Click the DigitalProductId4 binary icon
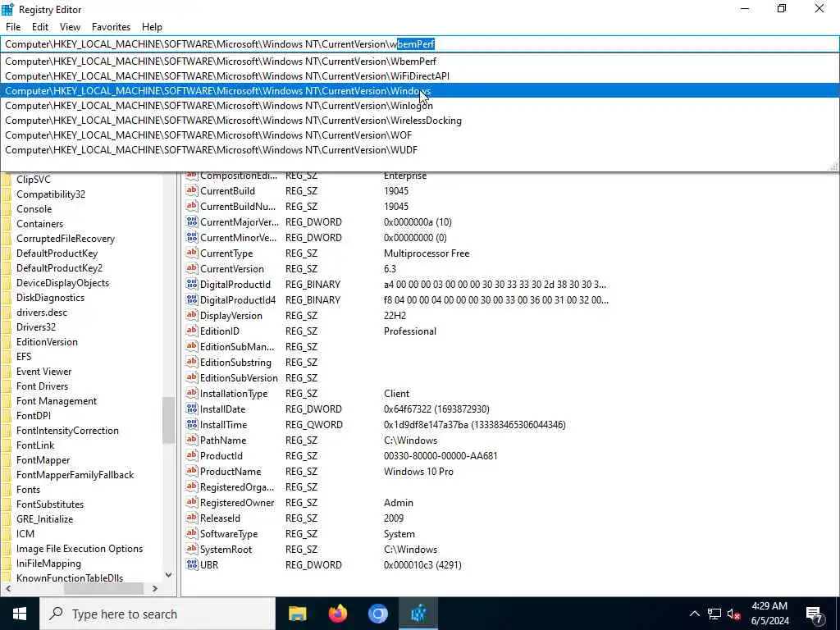840x630 pixels. (192, 300)
